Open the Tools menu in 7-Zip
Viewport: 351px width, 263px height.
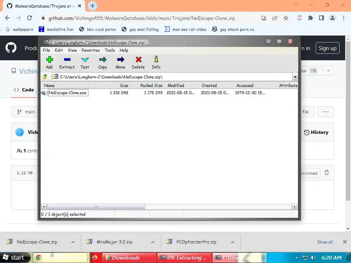(x=110, y=50)
